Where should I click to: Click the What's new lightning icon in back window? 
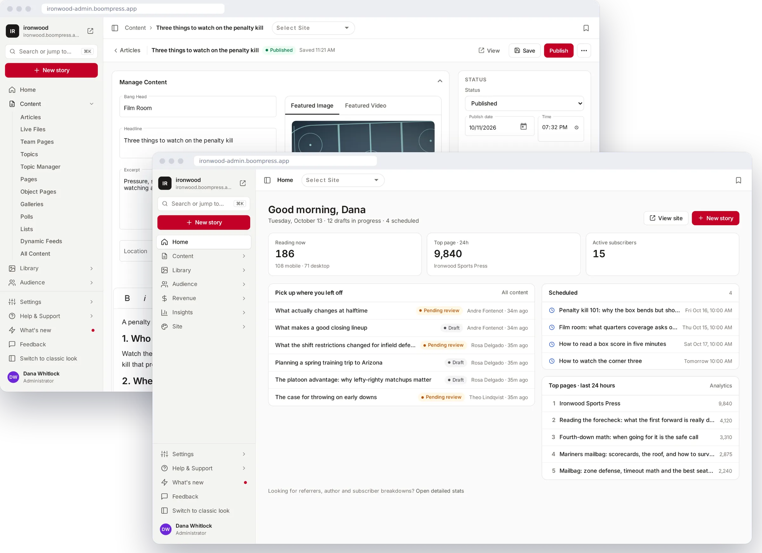12,330
